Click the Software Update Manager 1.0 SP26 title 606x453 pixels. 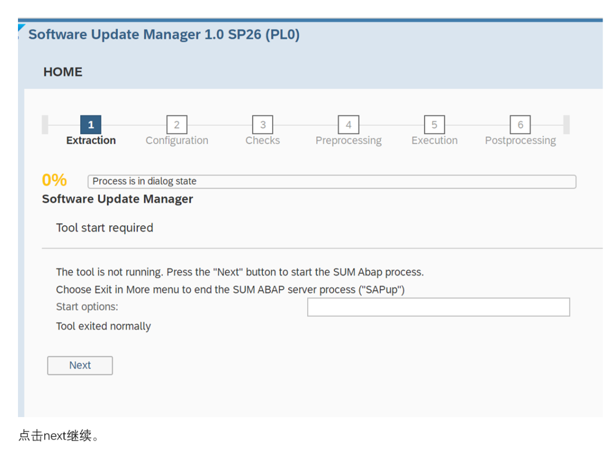164,34
